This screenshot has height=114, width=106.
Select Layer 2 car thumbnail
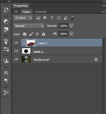click(x=31, y=43)
